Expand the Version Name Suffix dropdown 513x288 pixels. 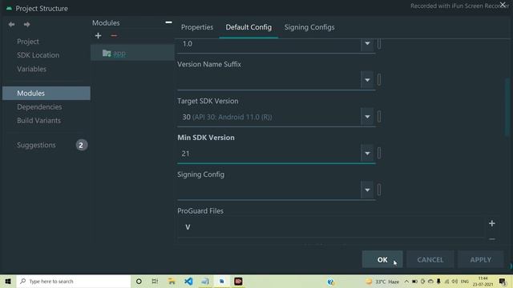367,80
